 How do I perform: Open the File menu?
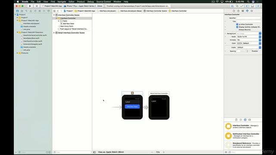(33, 2)
